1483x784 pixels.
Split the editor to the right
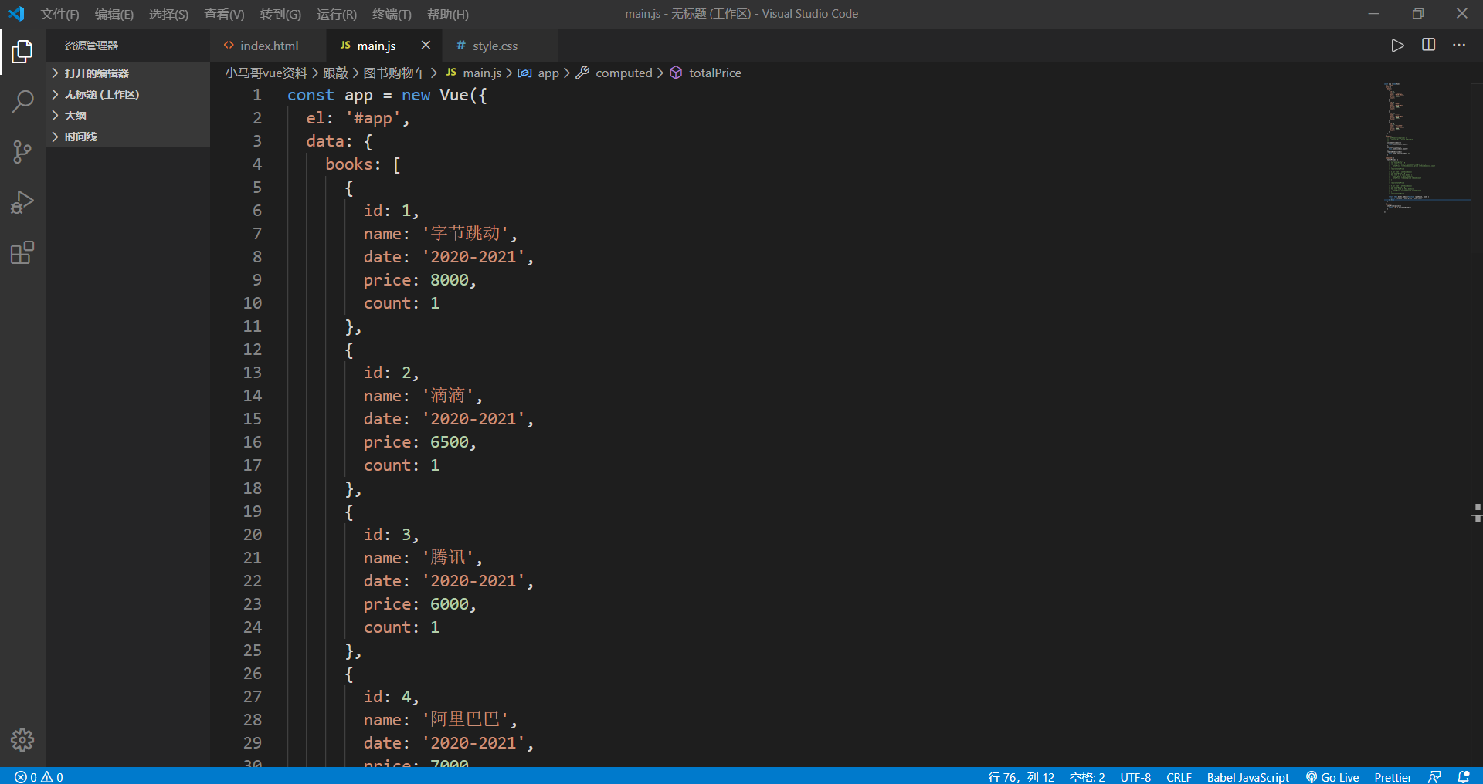pyautogui.click(x=1428, y=45)
